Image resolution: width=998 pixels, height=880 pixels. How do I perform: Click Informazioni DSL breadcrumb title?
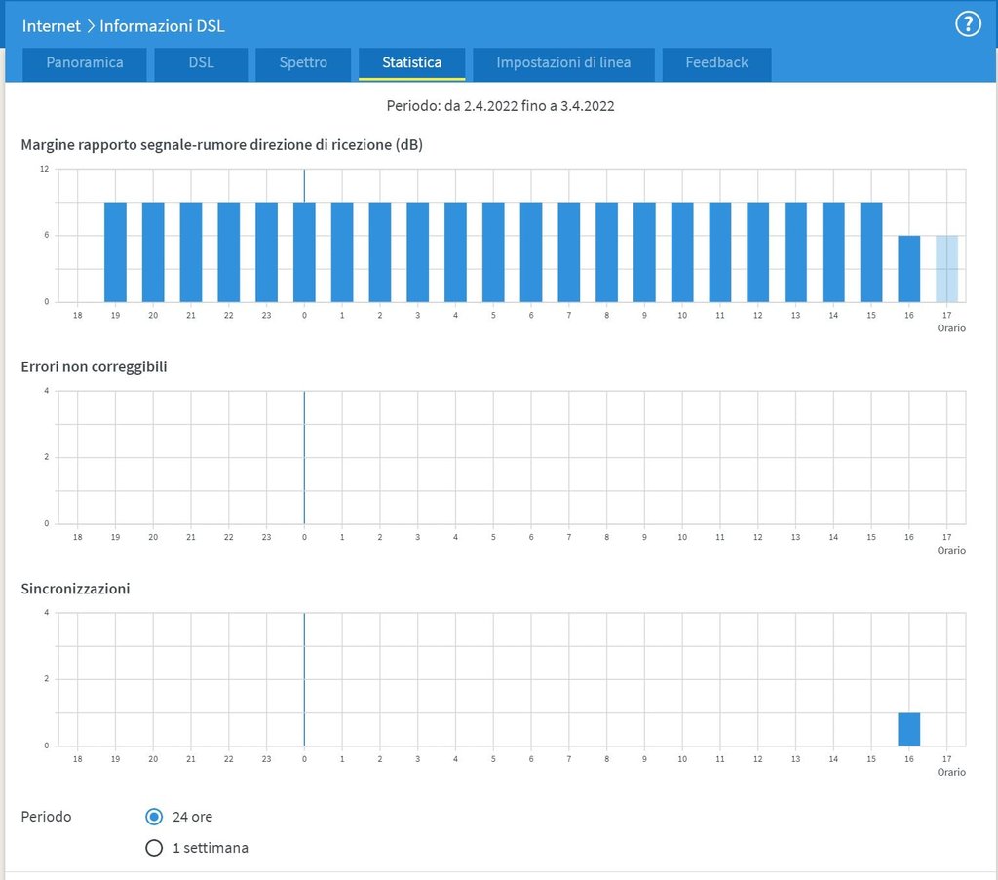click(162, 26)
